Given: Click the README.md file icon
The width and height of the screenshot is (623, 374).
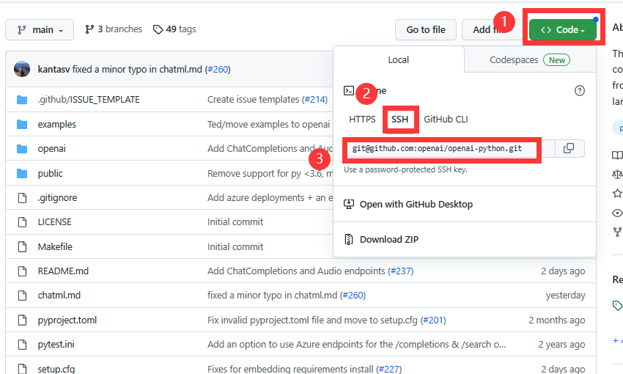Looking at the screenshot, I should 22,271.
